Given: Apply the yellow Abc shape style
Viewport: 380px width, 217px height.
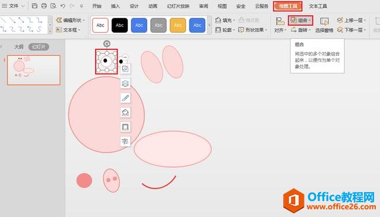Looking at the screenshot, I should point(178,25).
